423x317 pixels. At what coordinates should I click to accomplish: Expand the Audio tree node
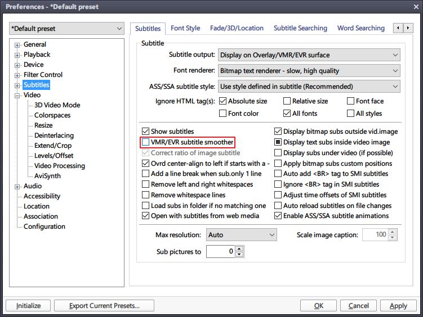click(17, 187)
